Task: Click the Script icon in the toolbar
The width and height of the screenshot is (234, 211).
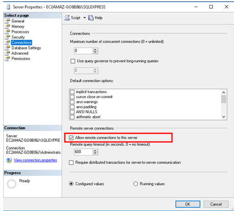Action: tap(67, 18)
